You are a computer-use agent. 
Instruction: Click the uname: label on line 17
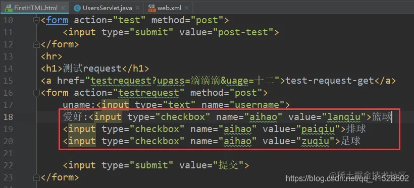tap(79, 105)
